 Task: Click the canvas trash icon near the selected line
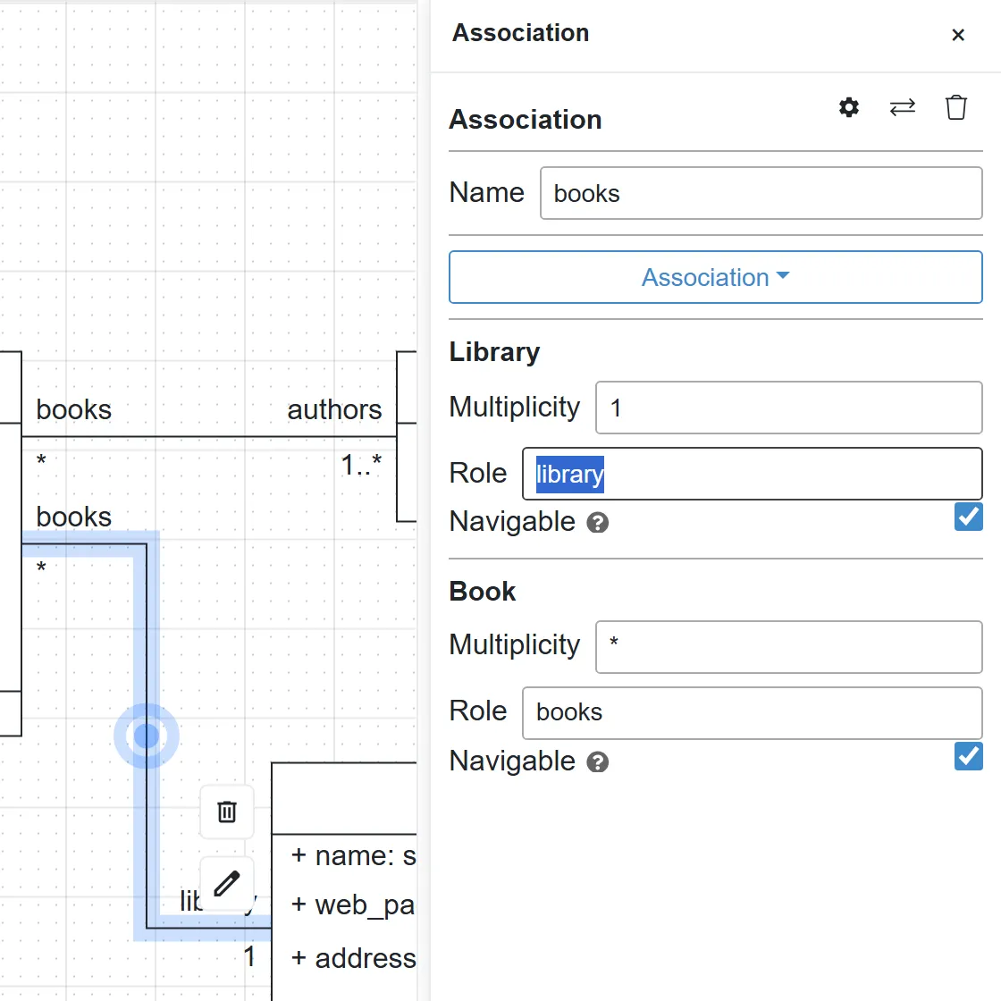tap(227, 812)
